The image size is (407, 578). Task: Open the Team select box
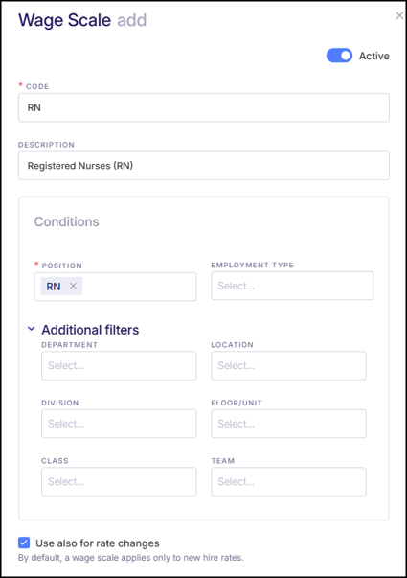tap(288, 481)
